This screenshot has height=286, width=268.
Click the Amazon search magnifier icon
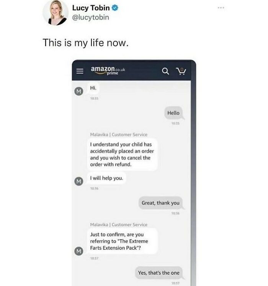pos(165,71)
